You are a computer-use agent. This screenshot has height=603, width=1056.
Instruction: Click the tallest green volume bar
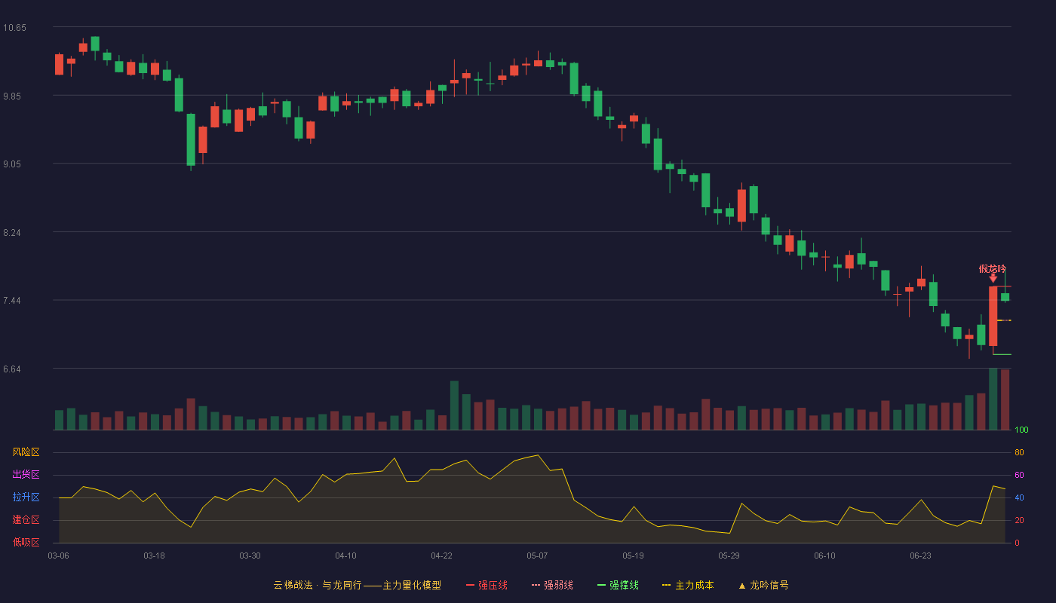[993, 399]
